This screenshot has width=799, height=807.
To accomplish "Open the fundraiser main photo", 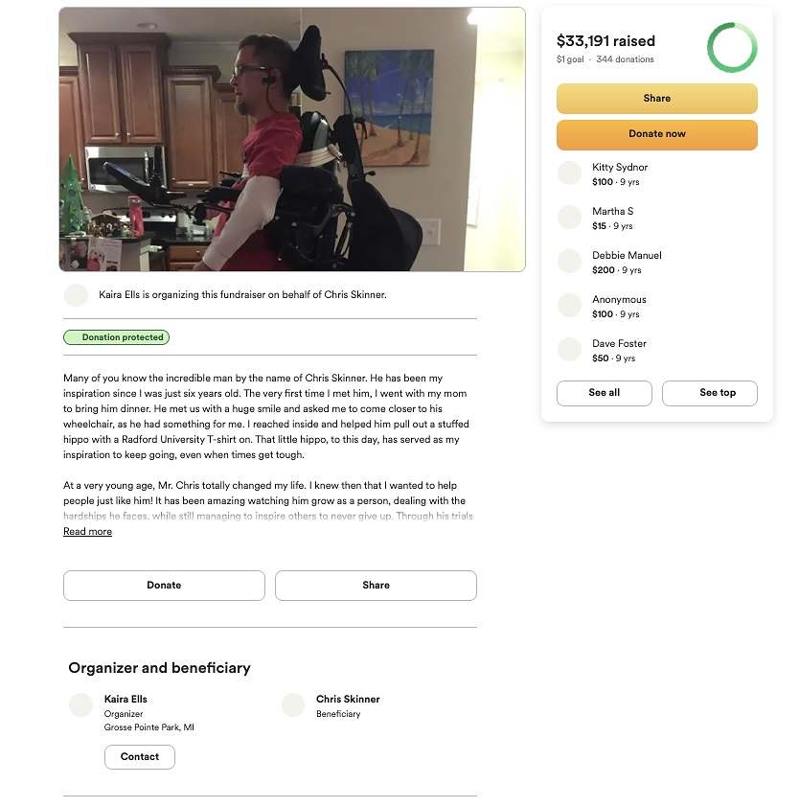I will (x=292, y=139).
